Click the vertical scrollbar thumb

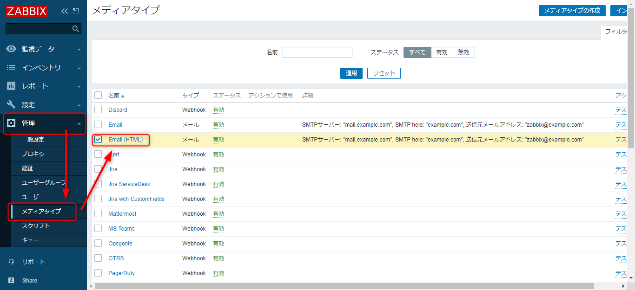tap(631, 77)
